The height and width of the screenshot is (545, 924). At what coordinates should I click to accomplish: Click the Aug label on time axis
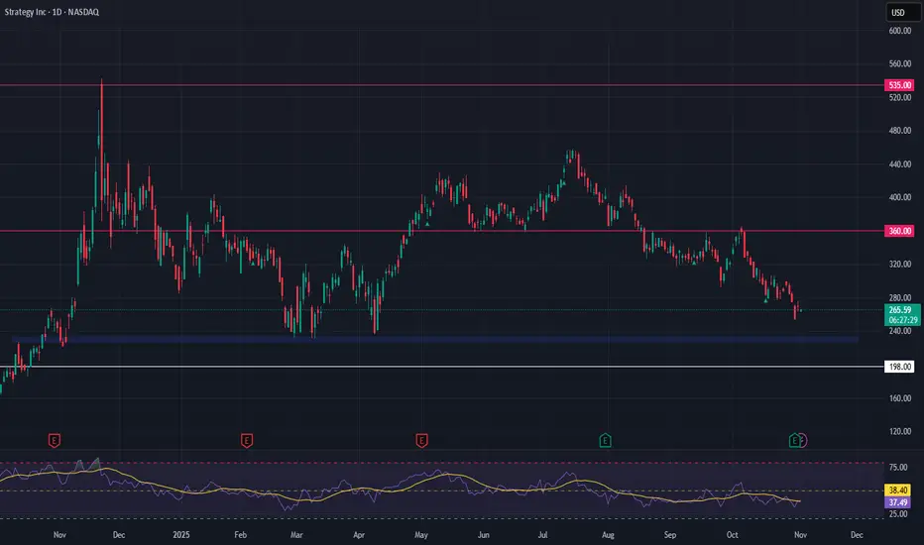pos(608,535)
